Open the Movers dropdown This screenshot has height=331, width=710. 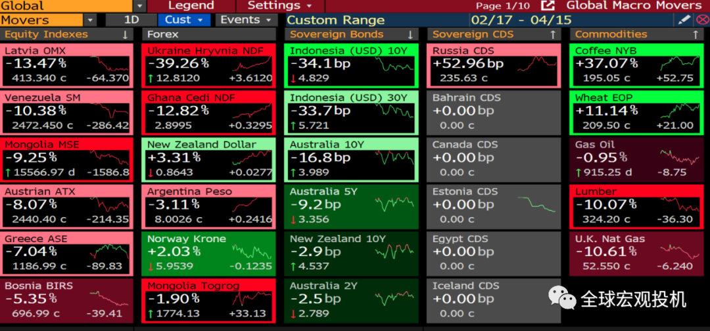pos(90,20)
